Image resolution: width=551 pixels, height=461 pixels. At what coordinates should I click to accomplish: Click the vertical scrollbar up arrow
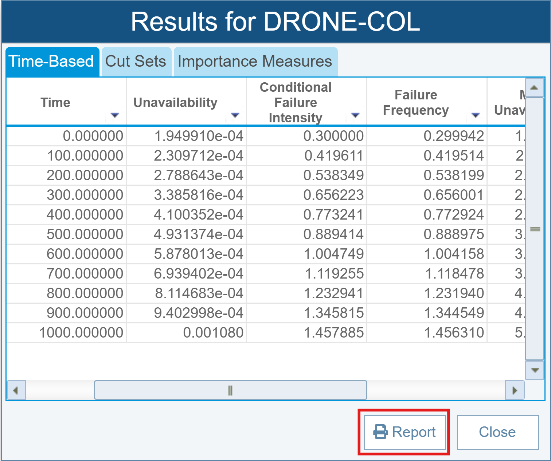coord(534,88)
